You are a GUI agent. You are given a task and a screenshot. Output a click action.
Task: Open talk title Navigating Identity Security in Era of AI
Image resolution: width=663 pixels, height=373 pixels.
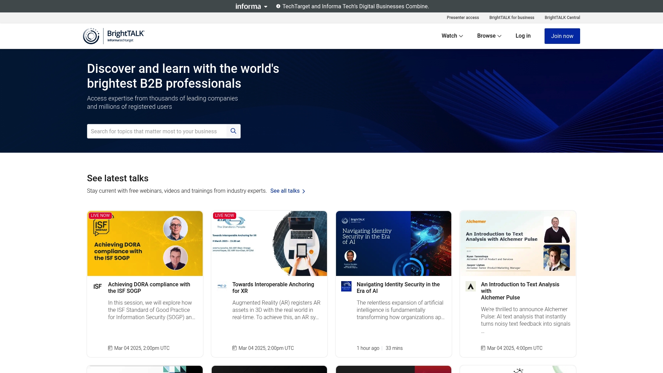pos(398,288)
